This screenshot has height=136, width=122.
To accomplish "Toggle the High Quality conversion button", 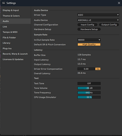I will click(x=89, y=44).
